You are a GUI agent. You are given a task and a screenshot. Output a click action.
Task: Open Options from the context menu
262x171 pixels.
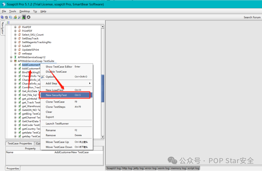[66, 77]
